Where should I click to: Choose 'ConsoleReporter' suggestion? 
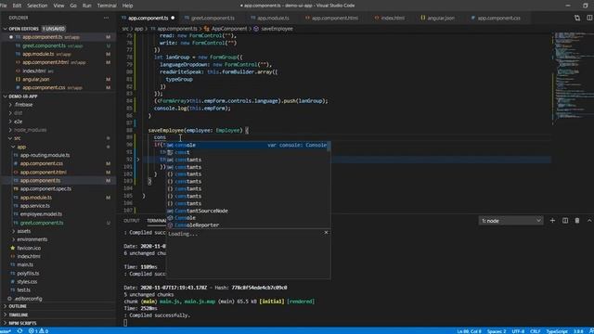point(248,225)
